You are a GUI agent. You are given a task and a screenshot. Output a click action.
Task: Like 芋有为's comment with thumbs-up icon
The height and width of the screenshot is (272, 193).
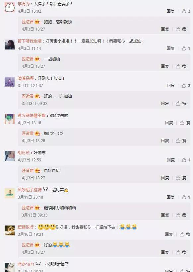[x=186, y=11]
